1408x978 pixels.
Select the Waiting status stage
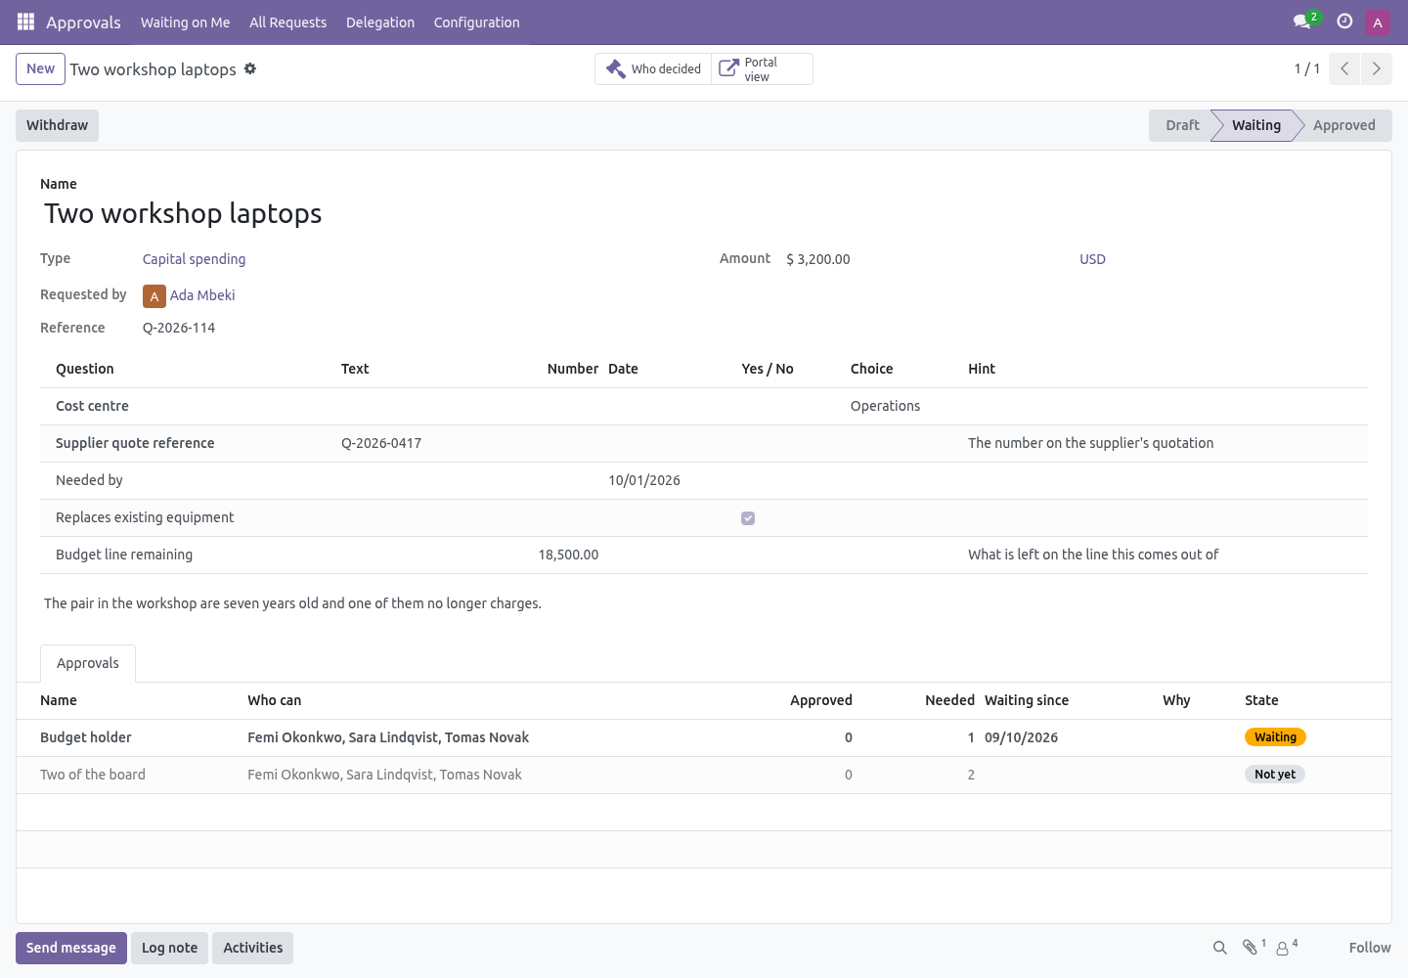point(1256,125)
